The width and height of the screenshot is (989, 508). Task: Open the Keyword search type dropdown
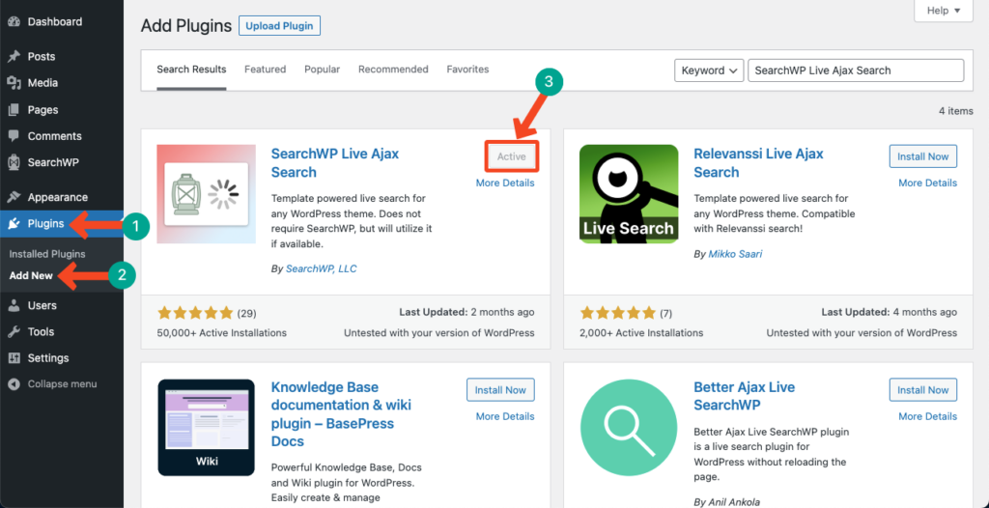[x=709, y=71]
